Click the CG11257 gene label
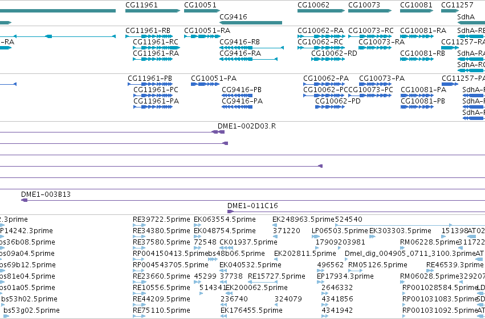 pyautogui.click(x=457, y=5)
